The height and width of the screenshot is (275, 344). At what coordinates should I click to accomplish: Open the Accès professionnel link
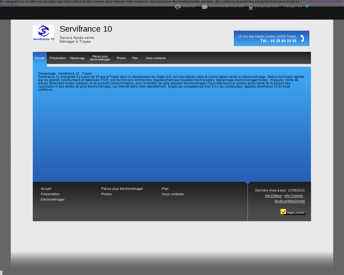pos(290,201)
